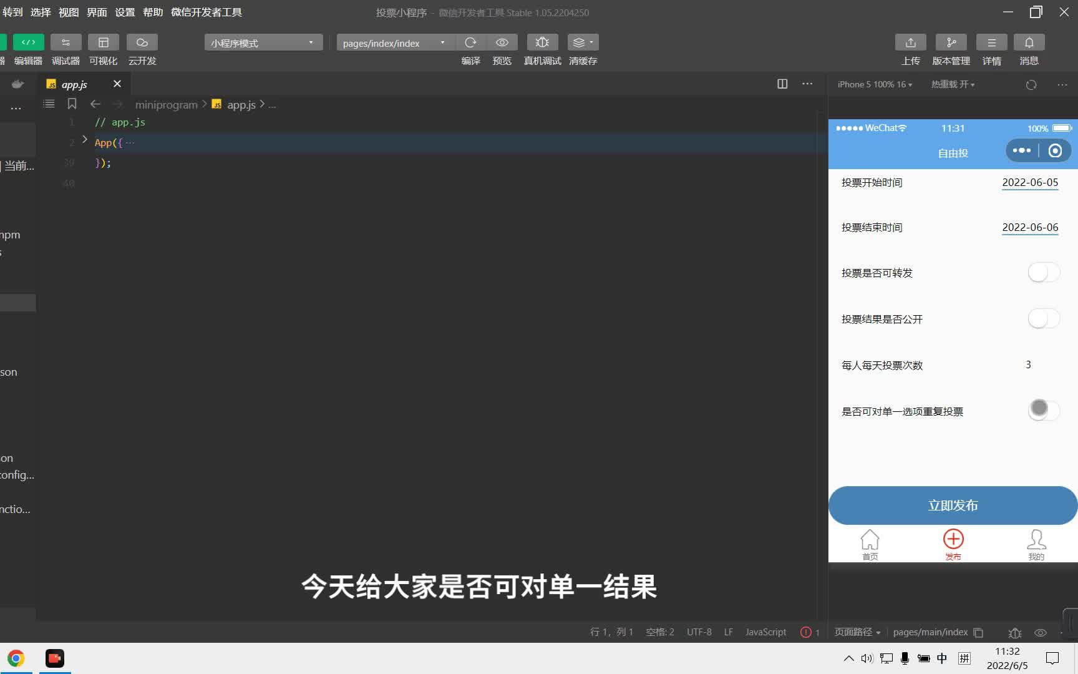Viewport: 1078px width, 674px height.
Task: Open simulator more options ellipsis
Action: point(1062,84)
